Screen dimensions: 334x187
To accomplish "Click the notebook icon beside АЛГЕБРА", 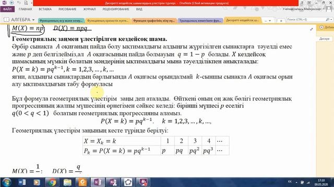I will pyautogui.click(x=6, y=20).
